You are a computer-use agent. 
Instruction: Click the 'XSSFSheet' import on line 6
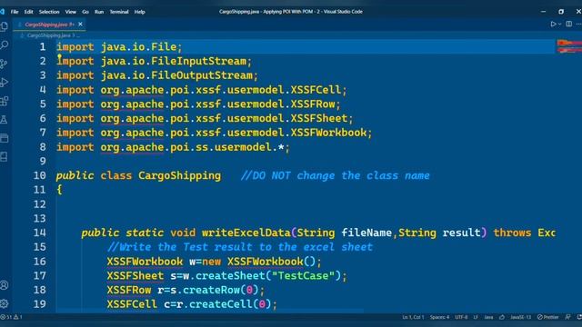point(319,119)
